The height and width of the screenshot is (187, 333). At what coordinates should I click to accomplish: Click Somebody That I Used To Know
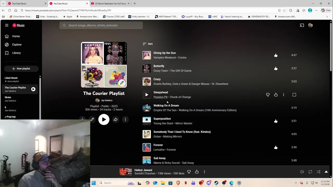pyautogui.click(x=182, y=132)
